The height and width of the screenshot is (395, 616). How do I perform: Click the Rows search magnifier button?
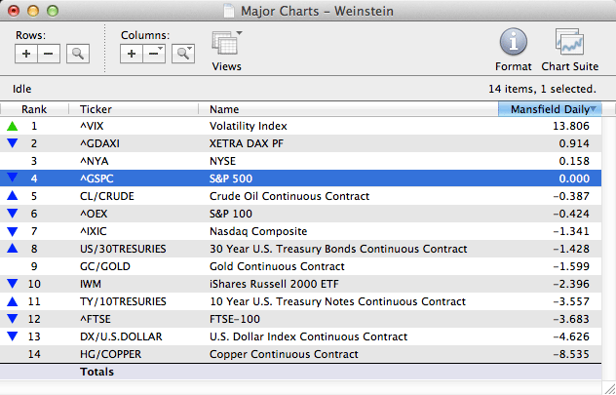pos(77,53)
